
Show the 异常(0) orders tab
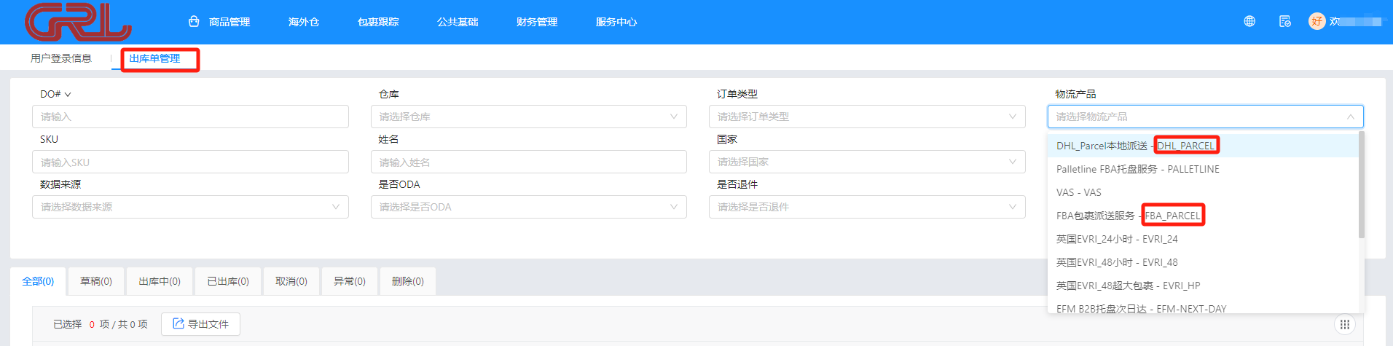pyautogui.click(x=350, y=281)
